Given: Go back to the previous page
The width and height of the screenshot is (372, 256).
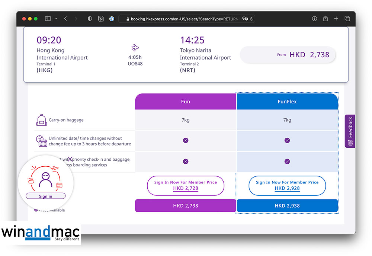Looking at the screenshot, I should coord(66,19).
